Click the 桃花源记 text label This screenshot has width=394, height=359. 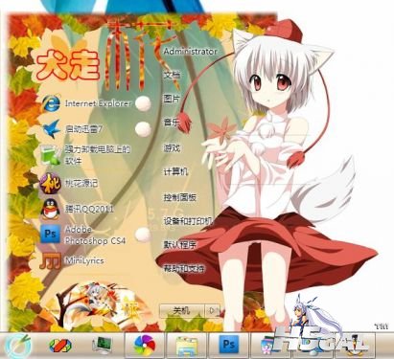coord(81,183)
